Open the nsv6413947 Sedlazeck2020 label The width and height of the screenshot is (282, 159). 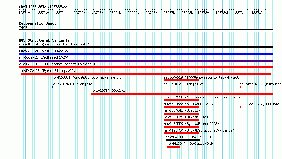click(x=191, y=144)
